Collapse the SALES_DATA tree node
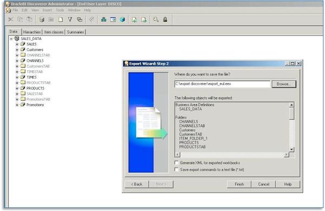The width and height of the screenshot is (325, 211). [x=11, y=39]
